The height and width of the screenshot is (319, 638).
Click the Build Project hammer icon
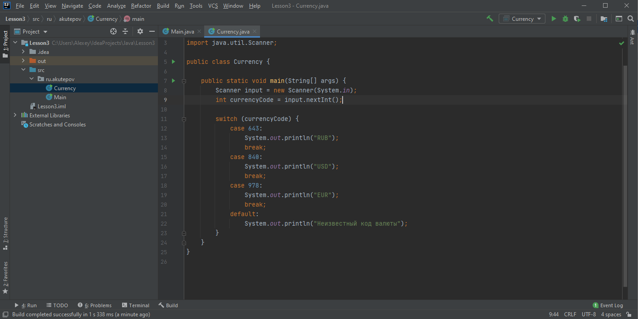(490, 19)
